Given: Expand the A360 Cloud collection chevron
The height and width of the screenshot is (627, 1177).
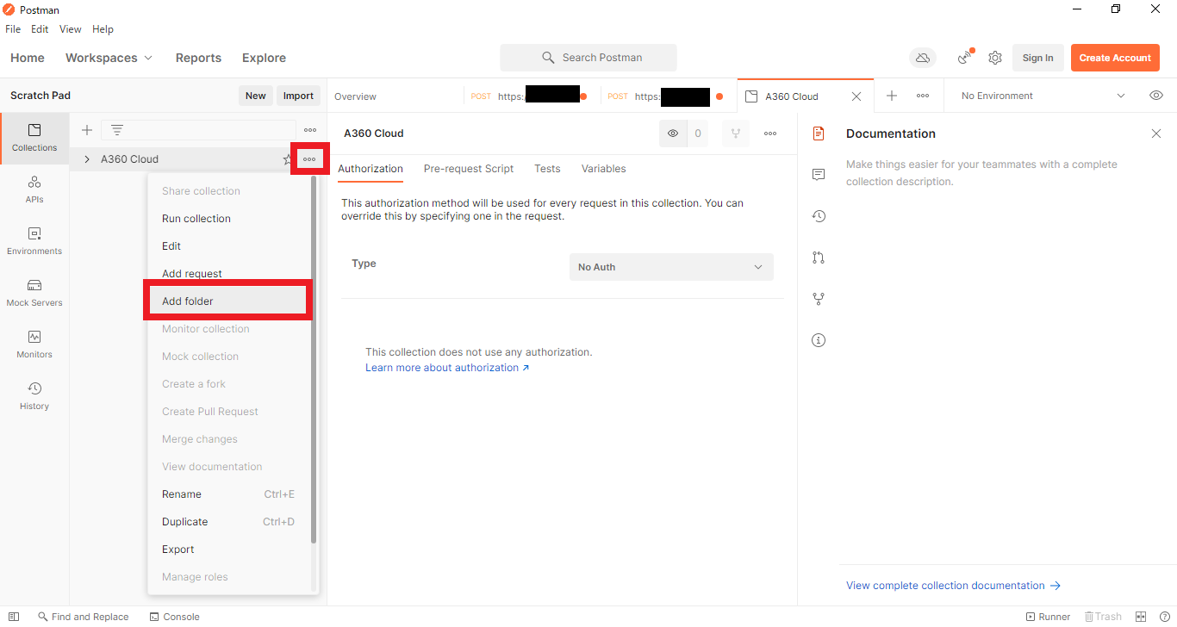Looking at the screenshot, I should [87, 159].
